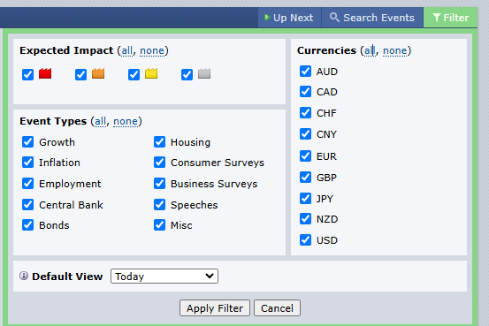Toggle the Misc checkbox
The width and height of the screenshot is (489, 326).
159,224
